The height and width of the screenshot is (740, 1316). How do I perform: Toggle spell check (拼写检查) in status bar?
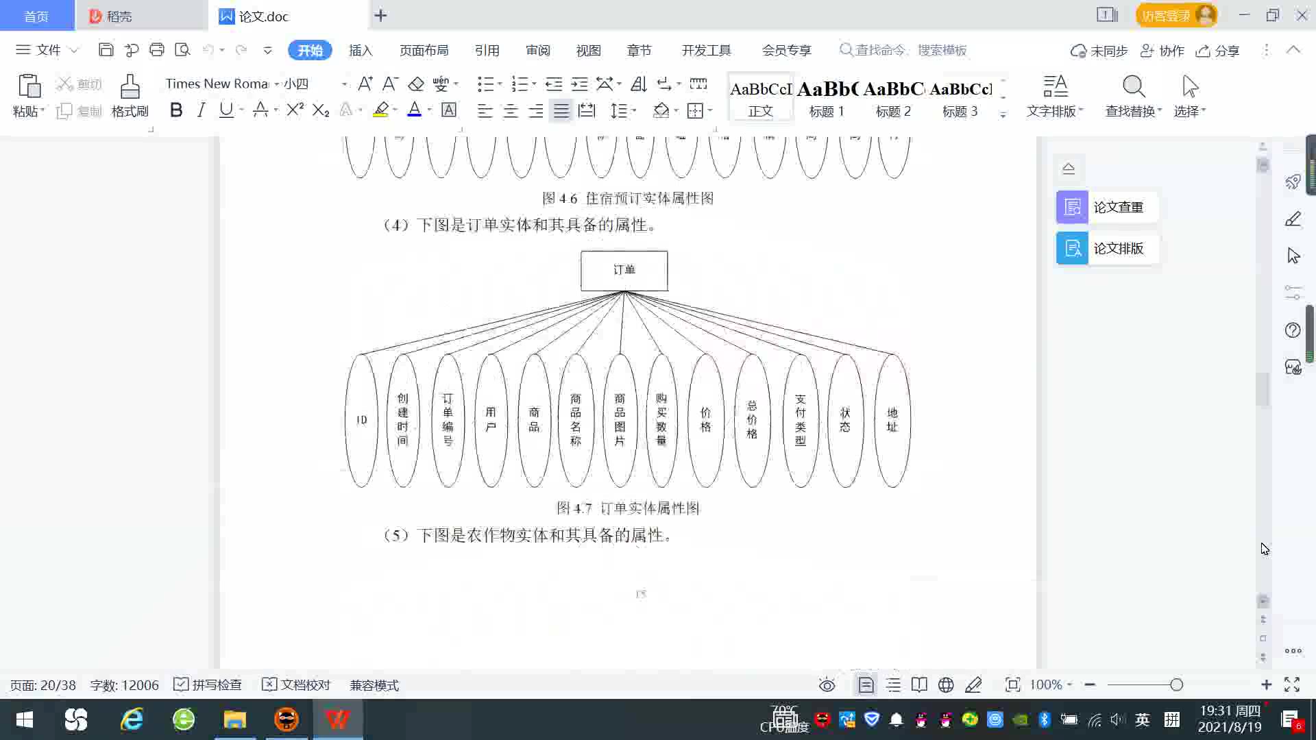pos(208,685)
